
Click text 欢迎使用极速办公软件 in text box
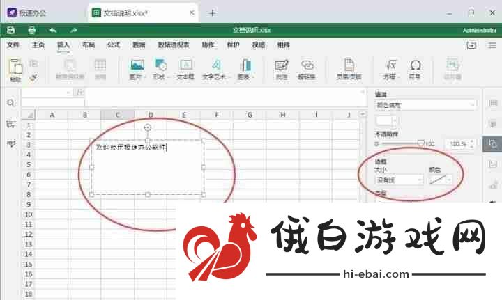[131, 148]
